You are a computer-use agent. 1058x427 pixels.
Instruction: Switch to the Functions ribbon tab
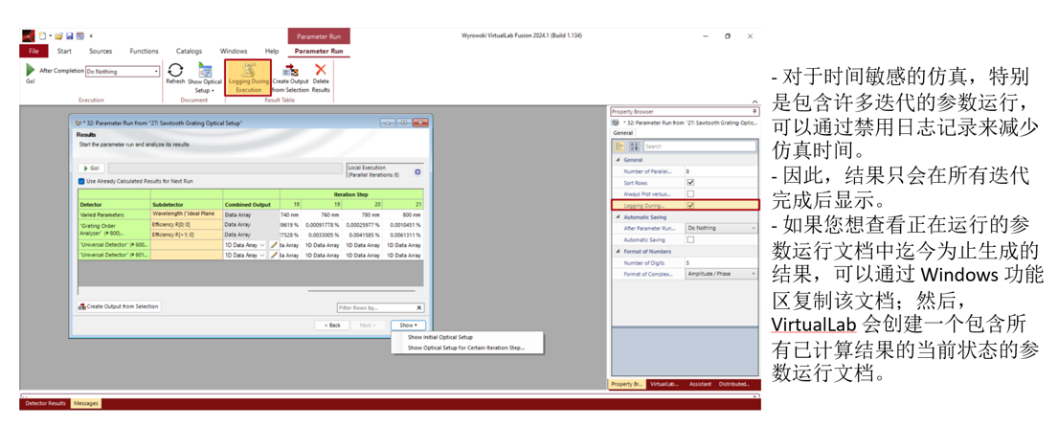pos(144,51)
